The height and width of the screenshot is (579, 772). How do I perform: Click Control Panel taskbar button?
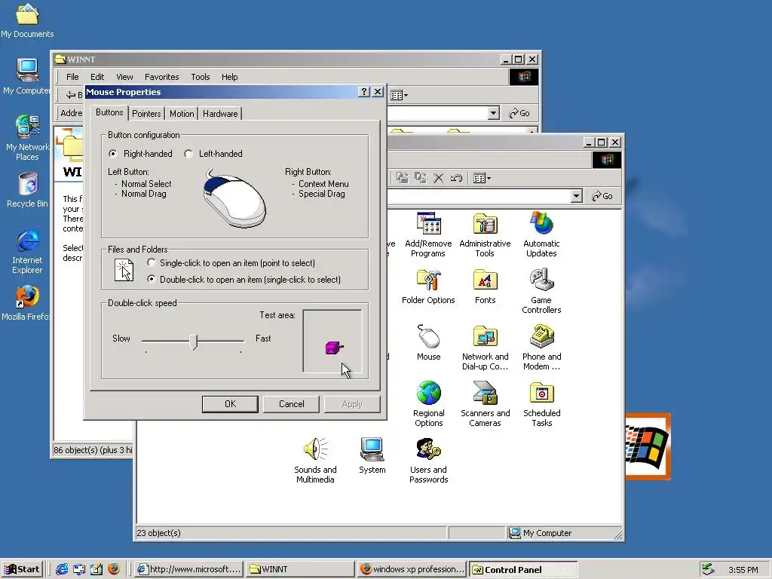click(523, 570)
